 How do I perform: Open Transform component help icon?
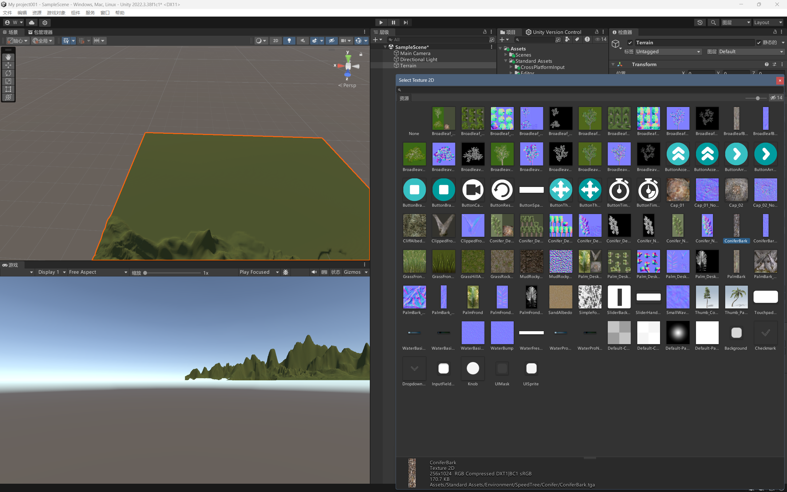click(766, 65)
